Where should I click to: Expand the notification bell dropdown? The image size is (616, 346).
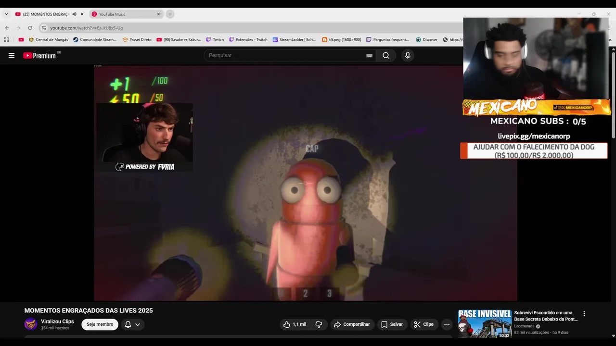(x=132, y=324)
